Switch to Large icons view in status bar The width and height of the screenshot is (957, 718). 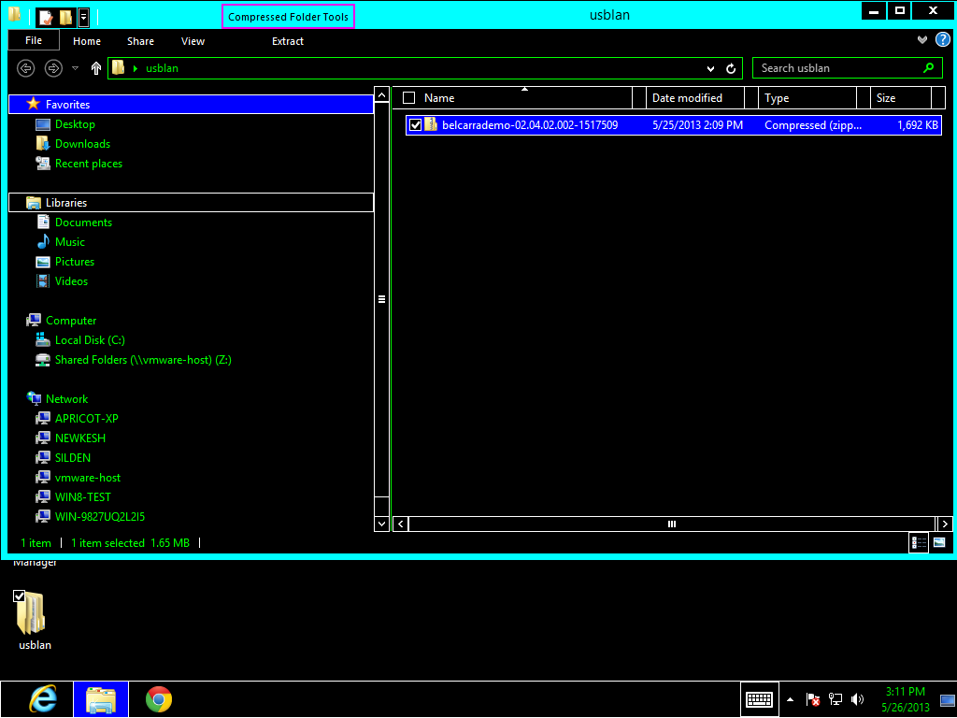939,542
